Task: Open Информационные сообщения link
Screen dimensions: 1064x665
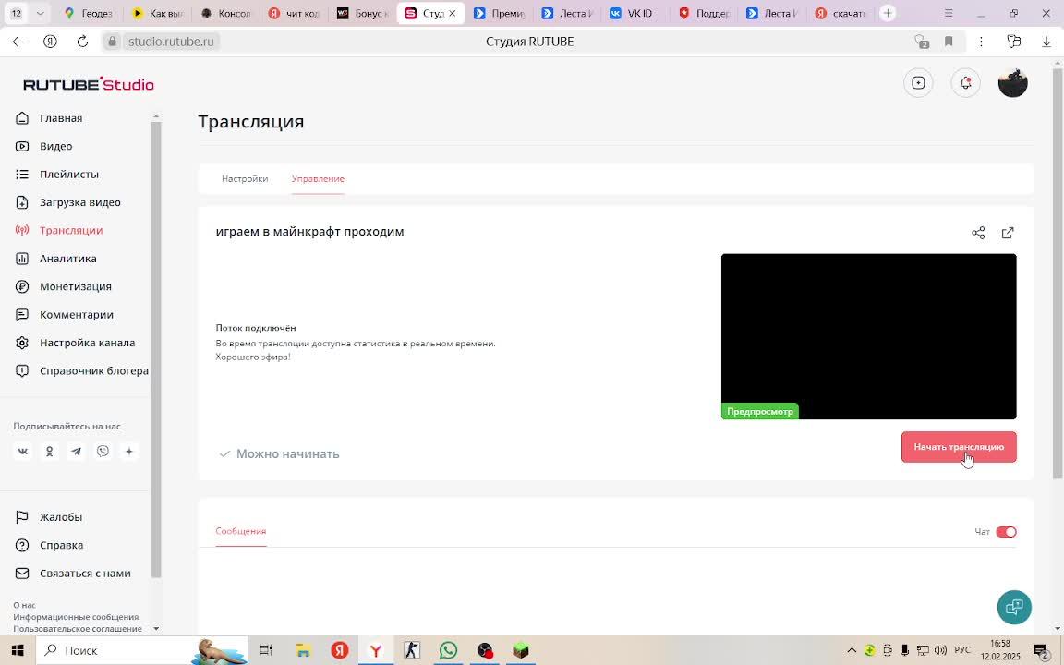Action: [x=76, y=617]
